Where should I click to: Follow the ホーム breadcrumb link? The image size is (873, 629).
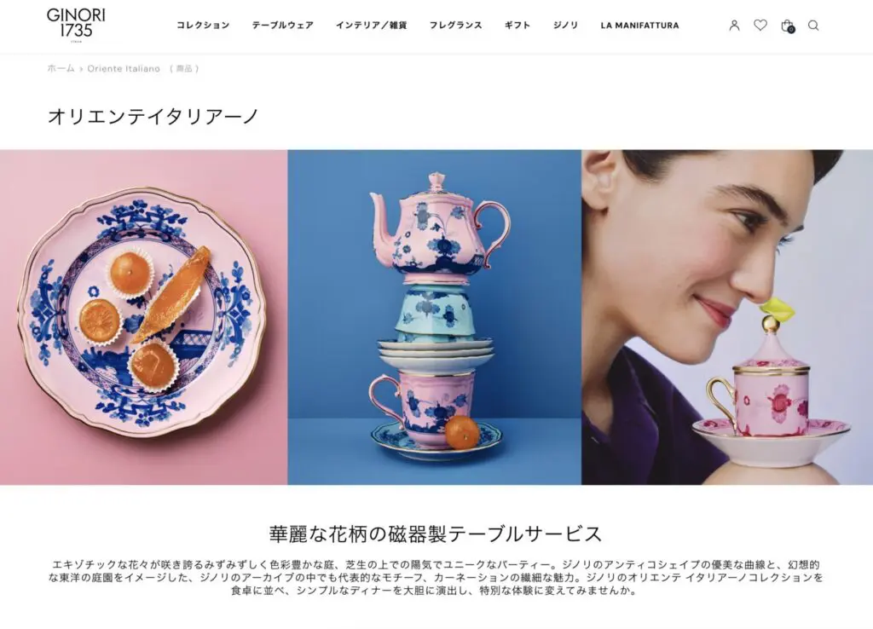[61, 68]
